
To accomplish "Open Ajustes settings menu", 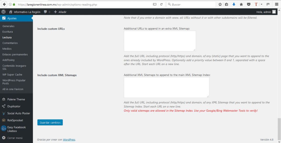I will (x=16, y=18).
